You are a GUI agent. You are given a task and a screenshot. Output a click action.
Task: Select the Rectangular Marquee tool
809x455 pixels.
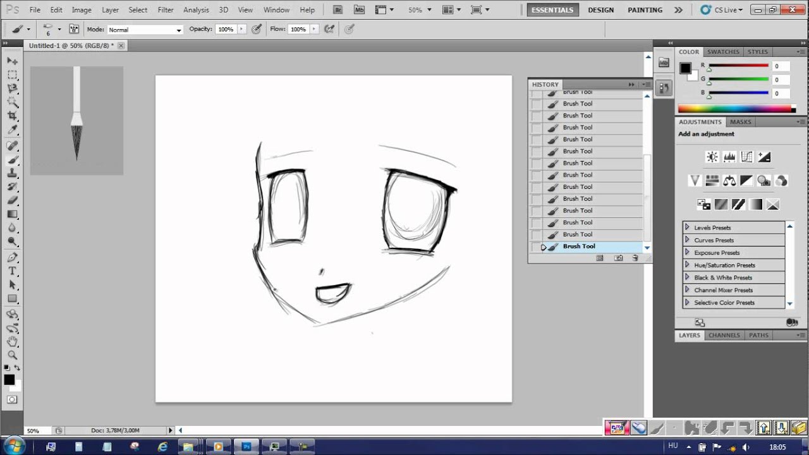(12, 75)
